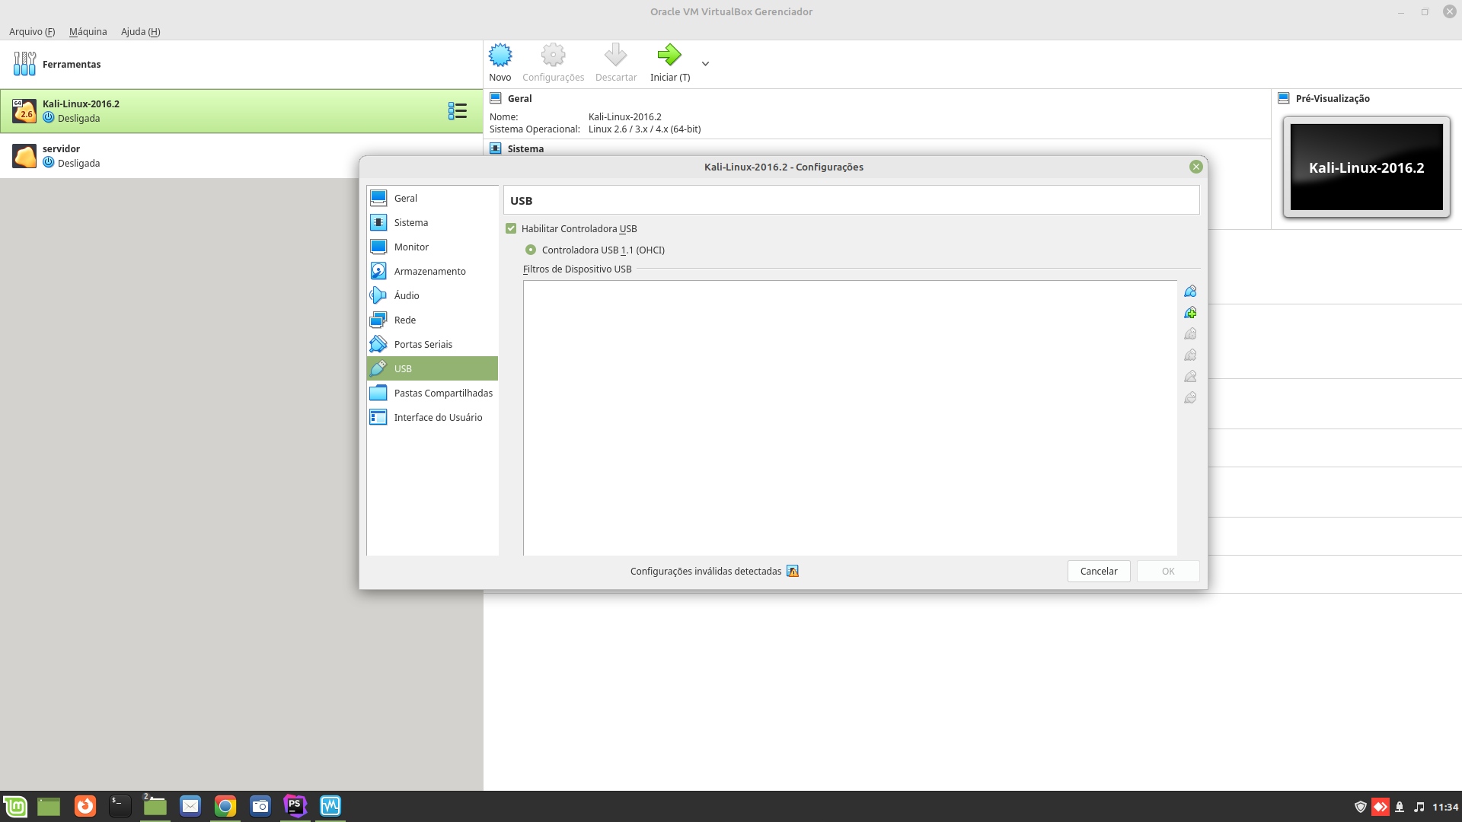Image resolution: width=1462 pixels, height=822 pixels.
Task: Click the edit USB filter icon
Action: click(x=1190, y=334)
